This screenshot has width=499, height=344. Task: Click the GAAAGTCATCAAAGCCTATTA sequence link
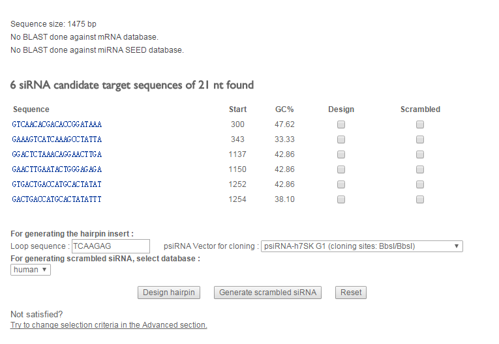57,139
